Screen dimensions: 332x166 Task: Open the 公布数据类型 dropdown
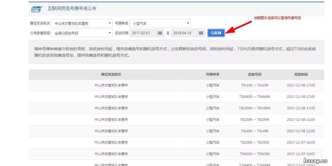tap(82, 33)
